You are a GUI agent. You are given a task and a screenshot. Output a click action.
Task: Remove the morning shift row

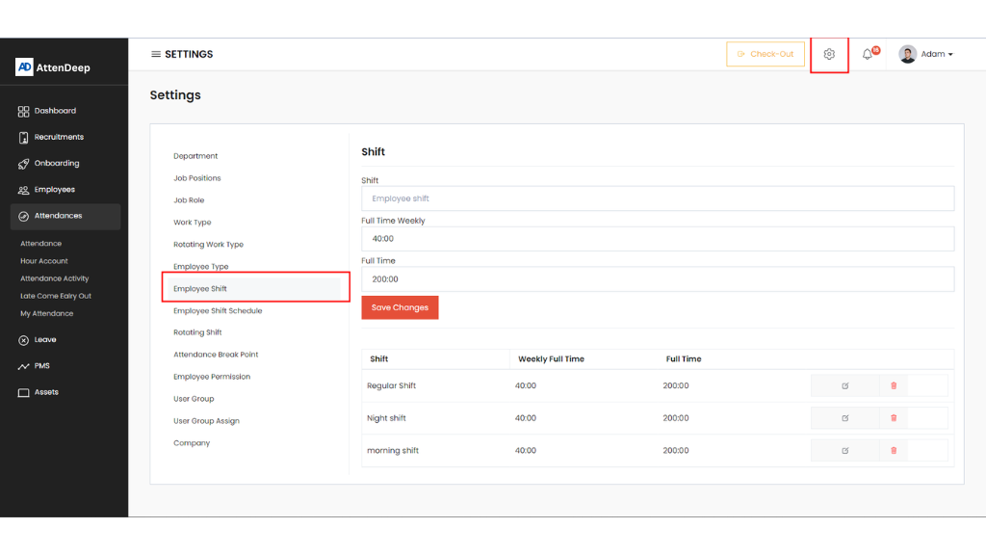894,451
